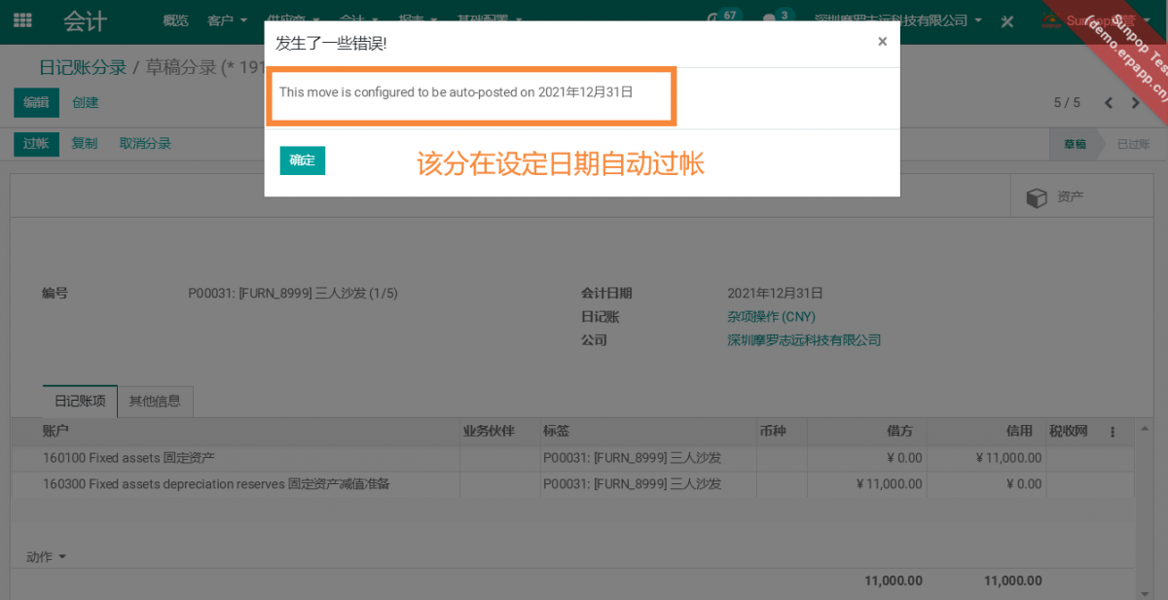Sort by the 信用 column header
The image size is (1168, 600).
click(986, 432)
